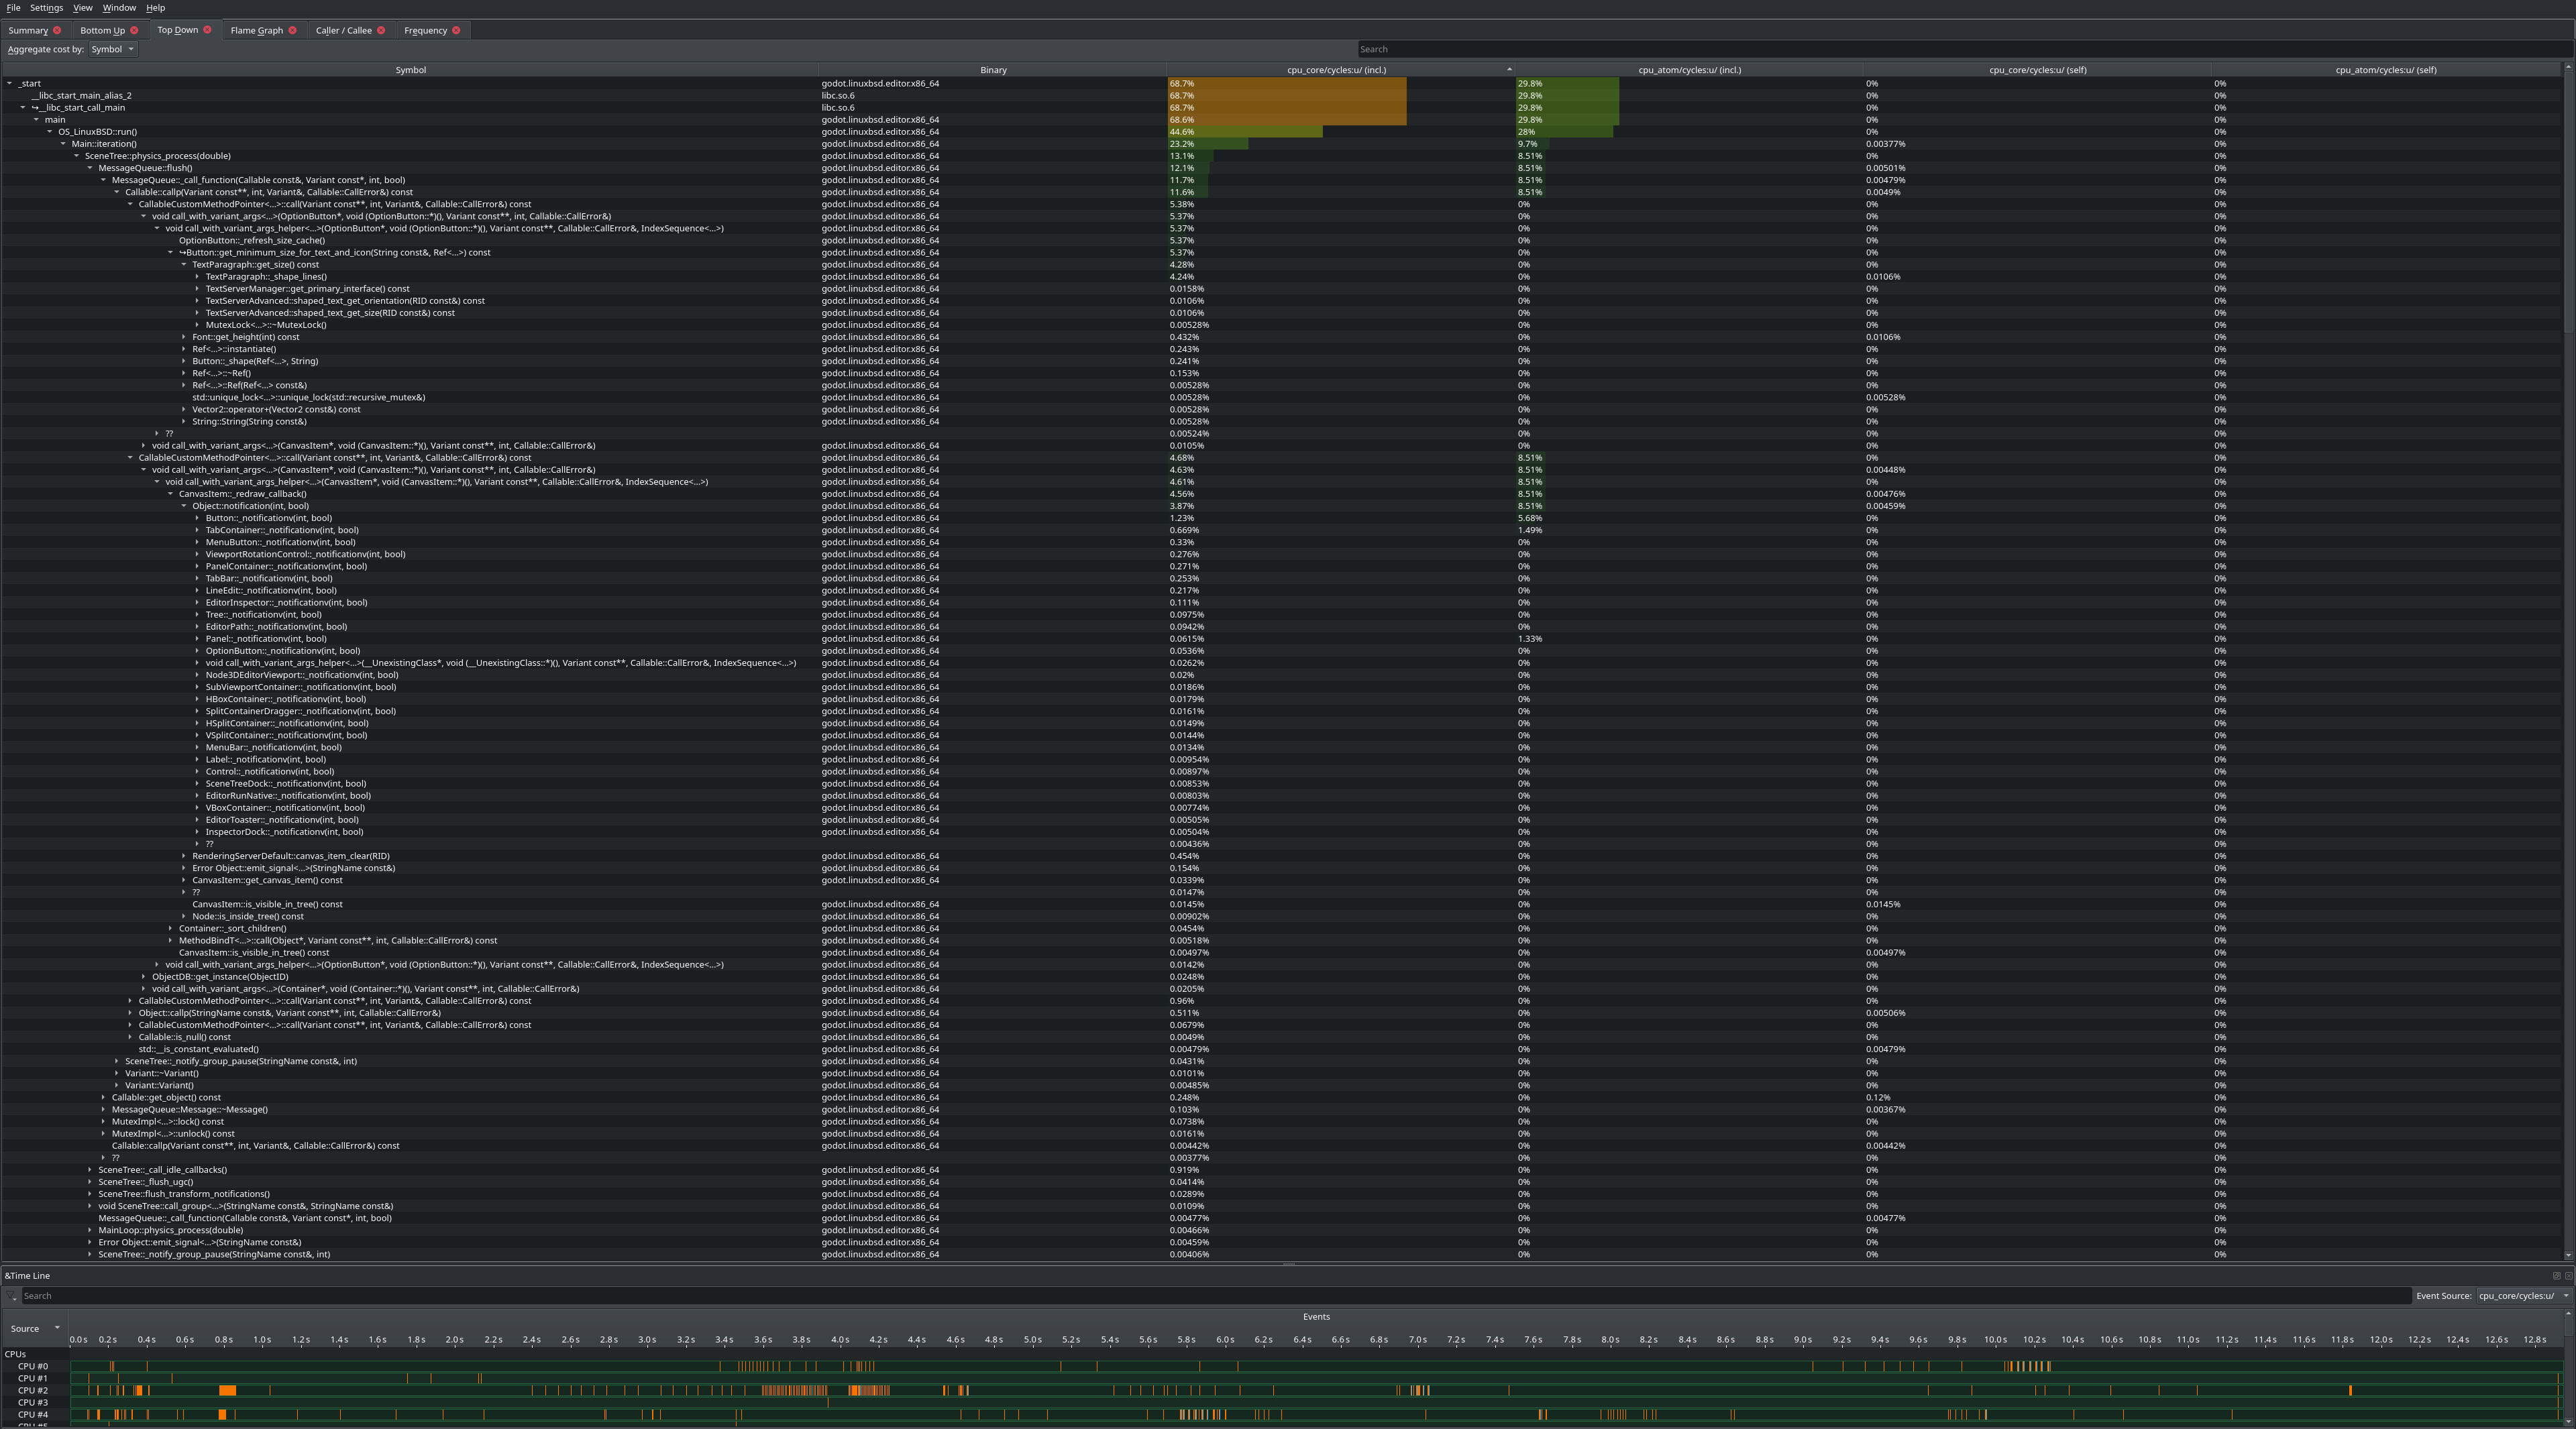Float the Time Line dock panel
Screen dimensions: 2576x1429
2556,1276
